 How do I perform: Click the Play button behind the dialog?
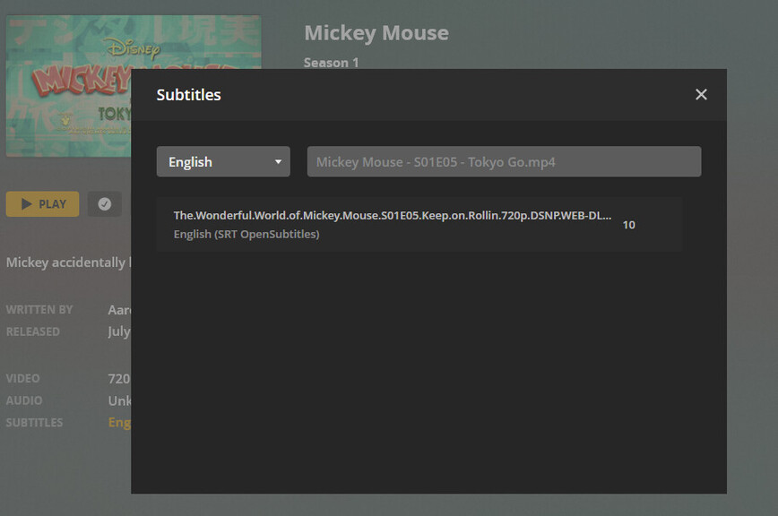43,204
